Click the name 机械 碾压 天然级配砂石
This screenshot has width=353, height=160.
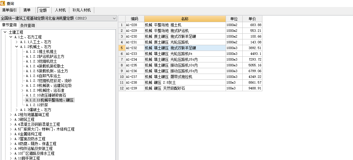pos(165,88)
